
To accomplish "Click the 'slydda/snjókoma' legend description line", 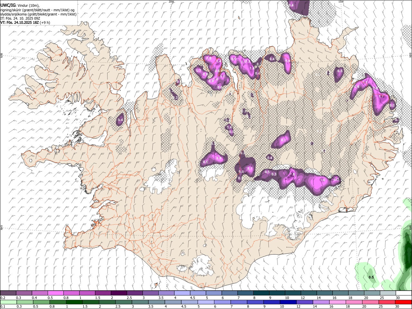I will [38, 14].
